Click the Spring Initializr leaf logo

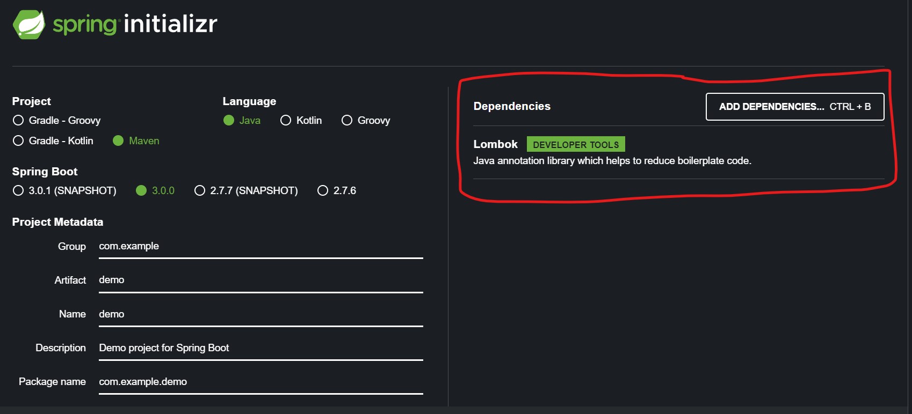(x=29, y=24)
